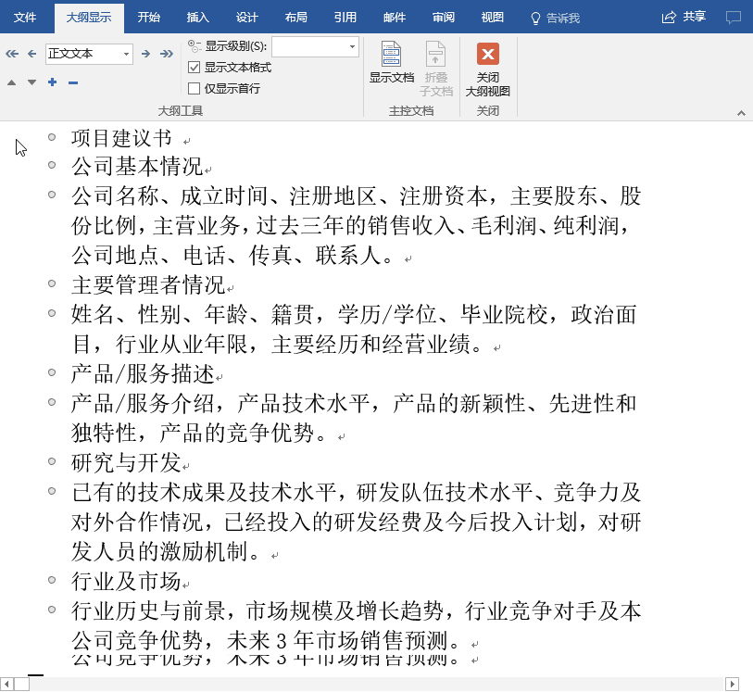This screenshot has width=753, height=692.
Task: Move the outline item down
Action: tap(31, 82)
